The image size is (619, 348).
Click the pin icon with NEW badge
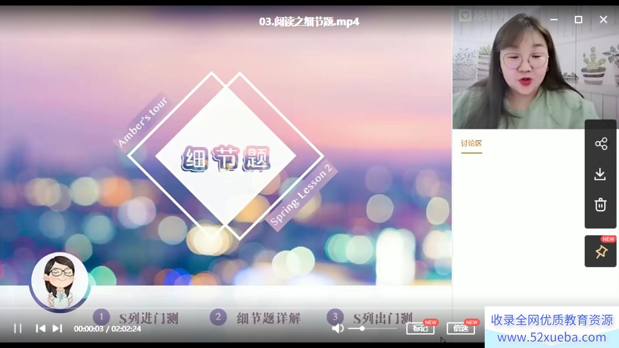[601, 251]
